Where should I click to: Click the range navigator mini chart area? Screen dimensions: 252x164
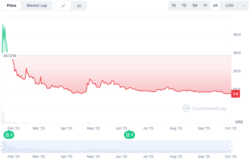(116, 146)
